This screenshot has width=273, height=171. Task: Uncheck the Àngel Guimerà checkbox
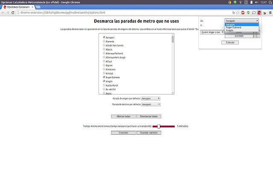click(x=104, y=77)
